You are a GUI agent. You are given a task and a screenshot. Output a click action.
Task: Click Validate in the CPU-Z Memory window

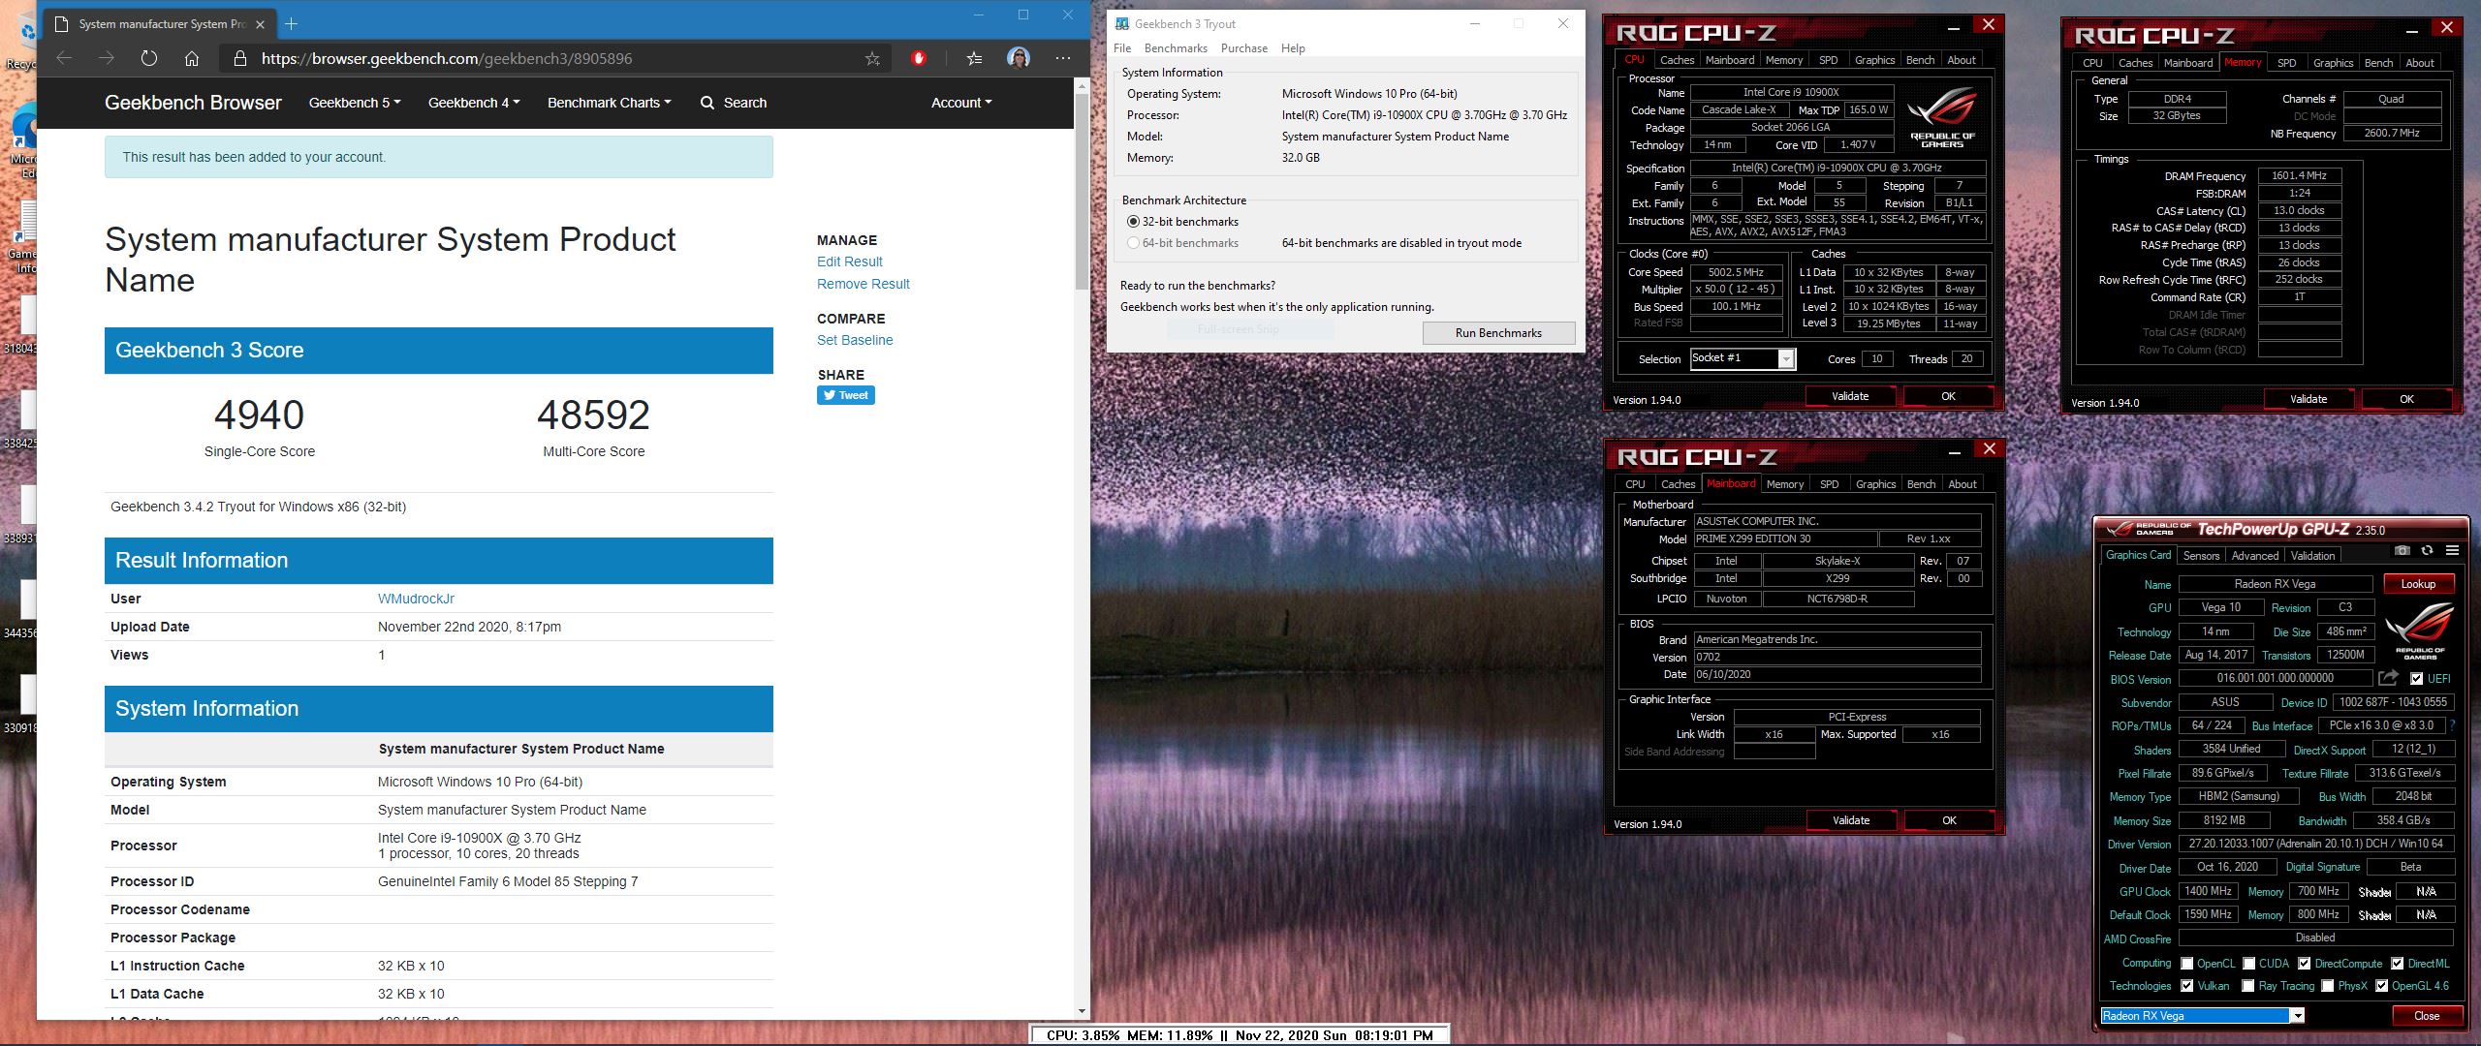coord(2308,399)
